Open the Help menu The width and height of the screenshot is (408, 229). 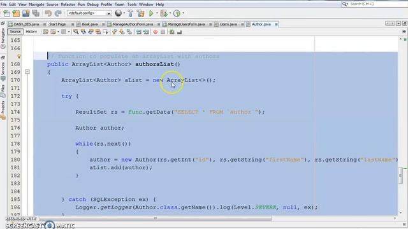[160, 4]
